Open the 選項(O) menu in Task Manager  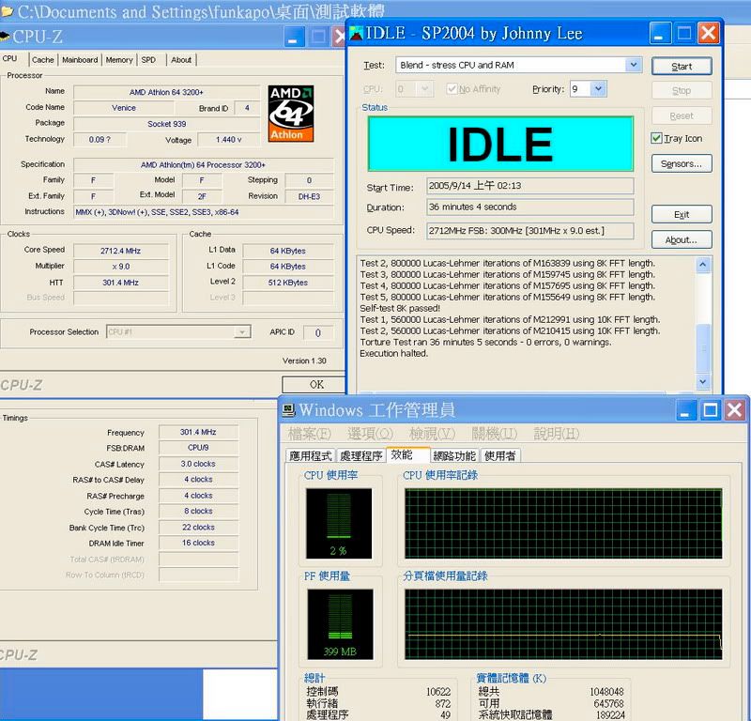(x=370, y=434)
